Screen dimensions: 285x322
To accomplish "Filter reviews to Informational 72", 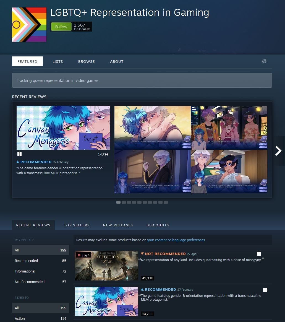I will (x=41, y=271).
